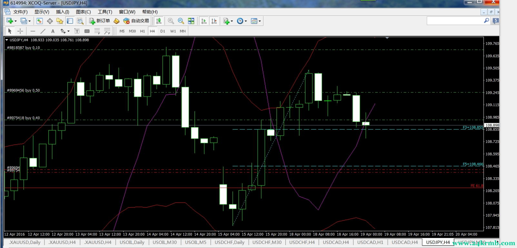517x248 pixels.
Task: Switch to the M30 timeframe
Action: [x=132, y=31]
